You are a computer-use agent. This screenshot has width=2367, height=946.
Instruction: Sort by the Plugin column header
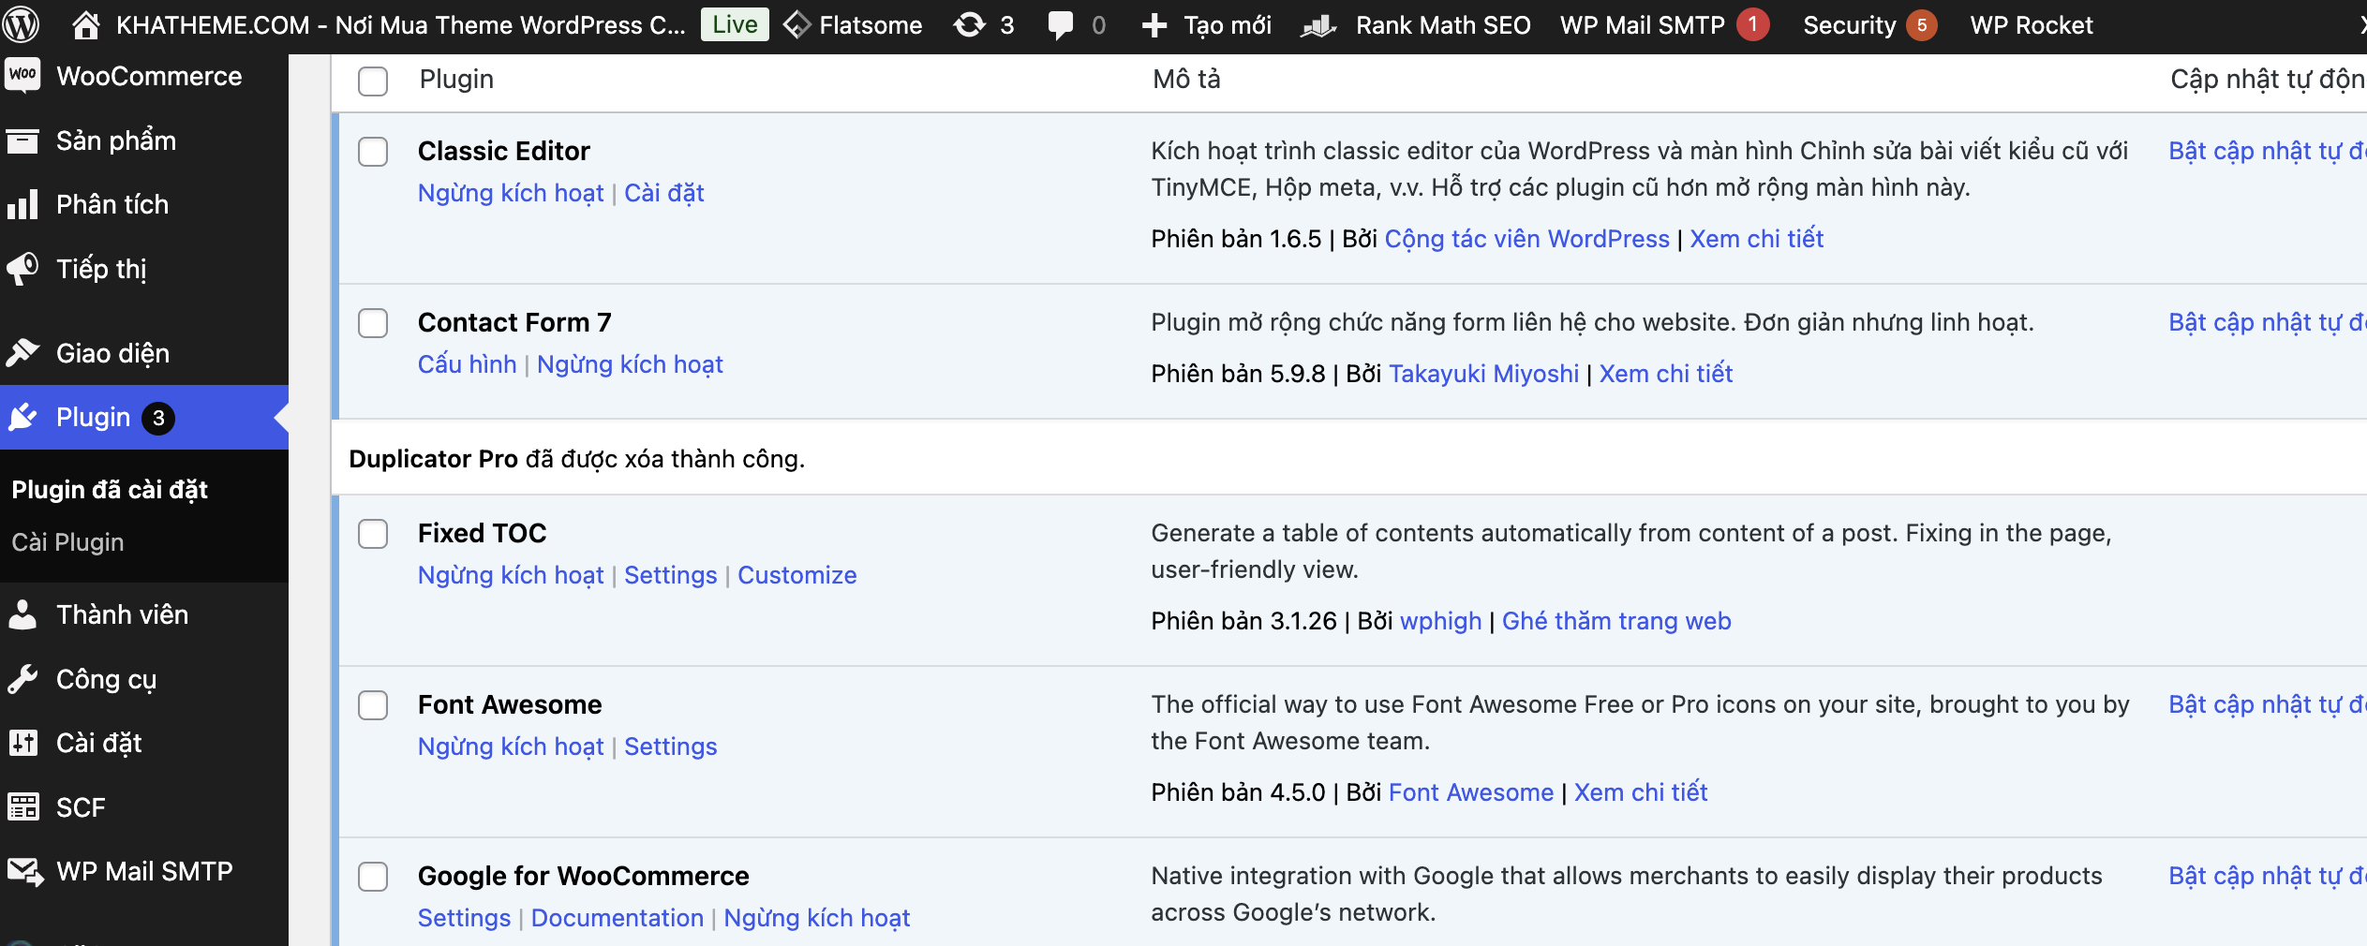(x=456, y=80)
